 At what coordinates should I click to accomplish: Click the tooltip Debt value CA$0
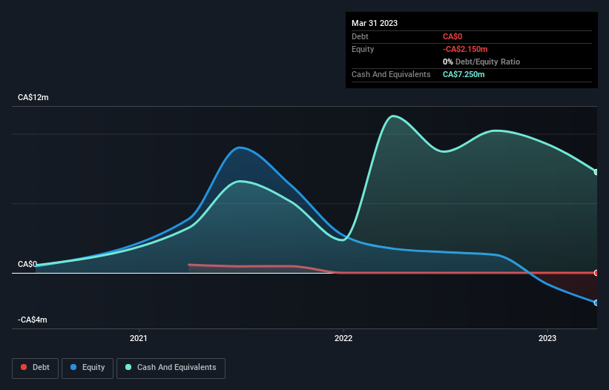[452, 36]
